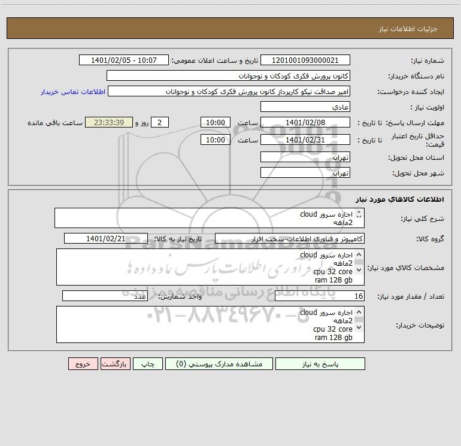
Task: Click the واحد شمارش field عدد
Action: [105, 296]
